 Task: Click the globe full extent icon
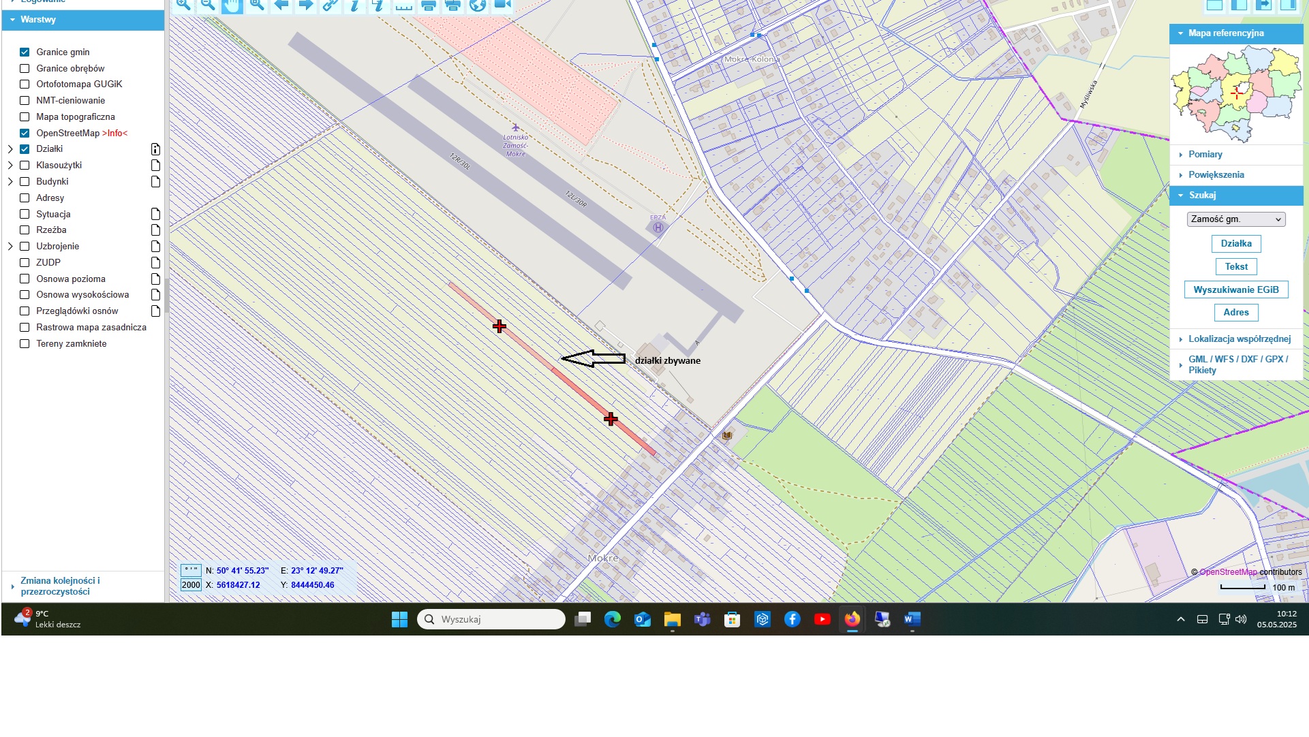pos(478,5)
